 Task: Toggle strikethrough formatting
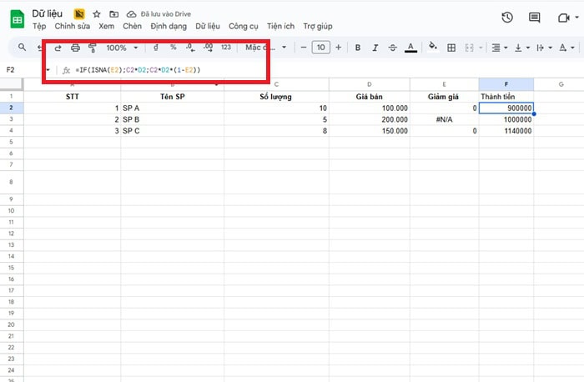pyautogui.click(x=392, y=48)
